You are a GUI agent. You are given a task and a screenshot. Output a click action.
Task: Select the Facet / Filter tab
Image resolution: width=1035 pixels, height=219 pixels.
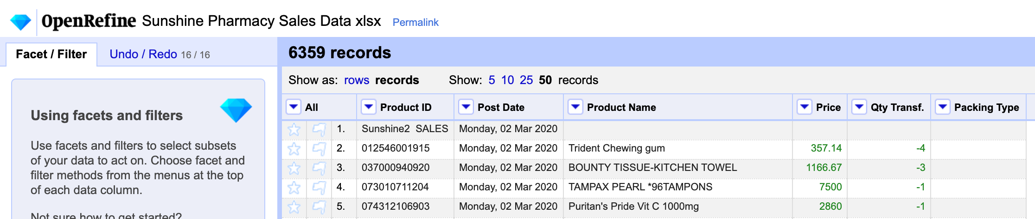point(51,55)
